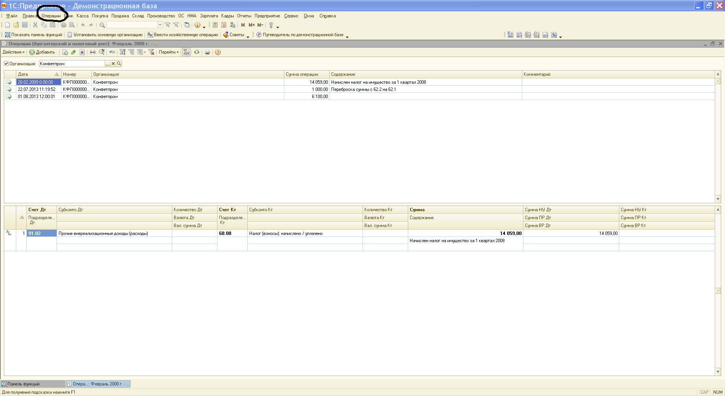Expand the Действия dropdown menu
725x396 pixels.
(x=14, y=52)
